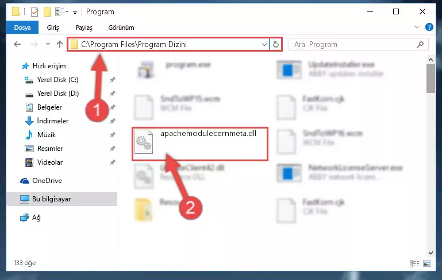Click inside the Ara: Program search box
This screenshot has width=442, height=280.
click(x=352, y=44)
